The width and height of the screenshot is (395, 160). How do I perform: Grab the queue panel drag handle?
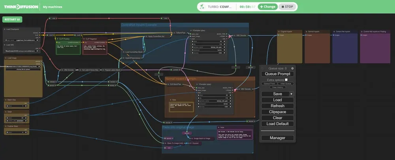click(262, 68)
